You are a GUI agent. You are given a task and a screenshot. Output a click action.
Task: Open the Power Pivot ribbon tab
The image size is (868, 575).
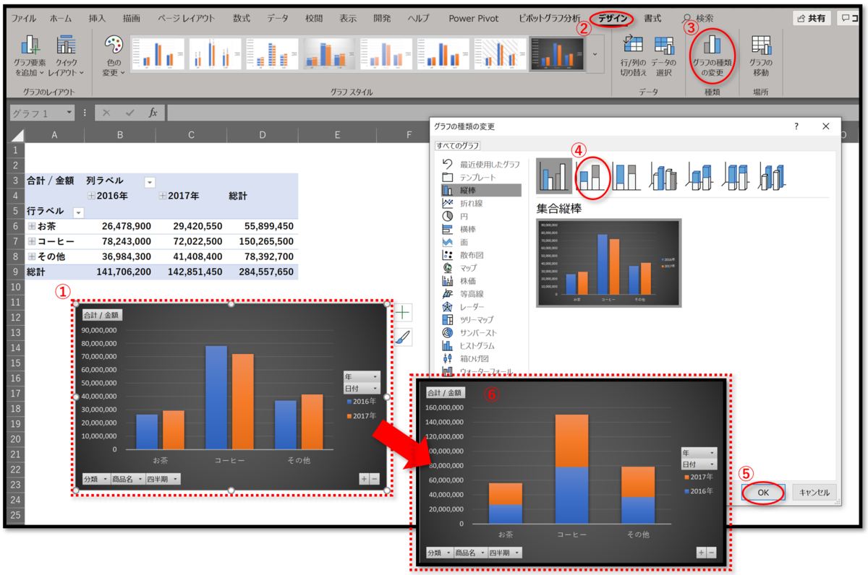473,18
